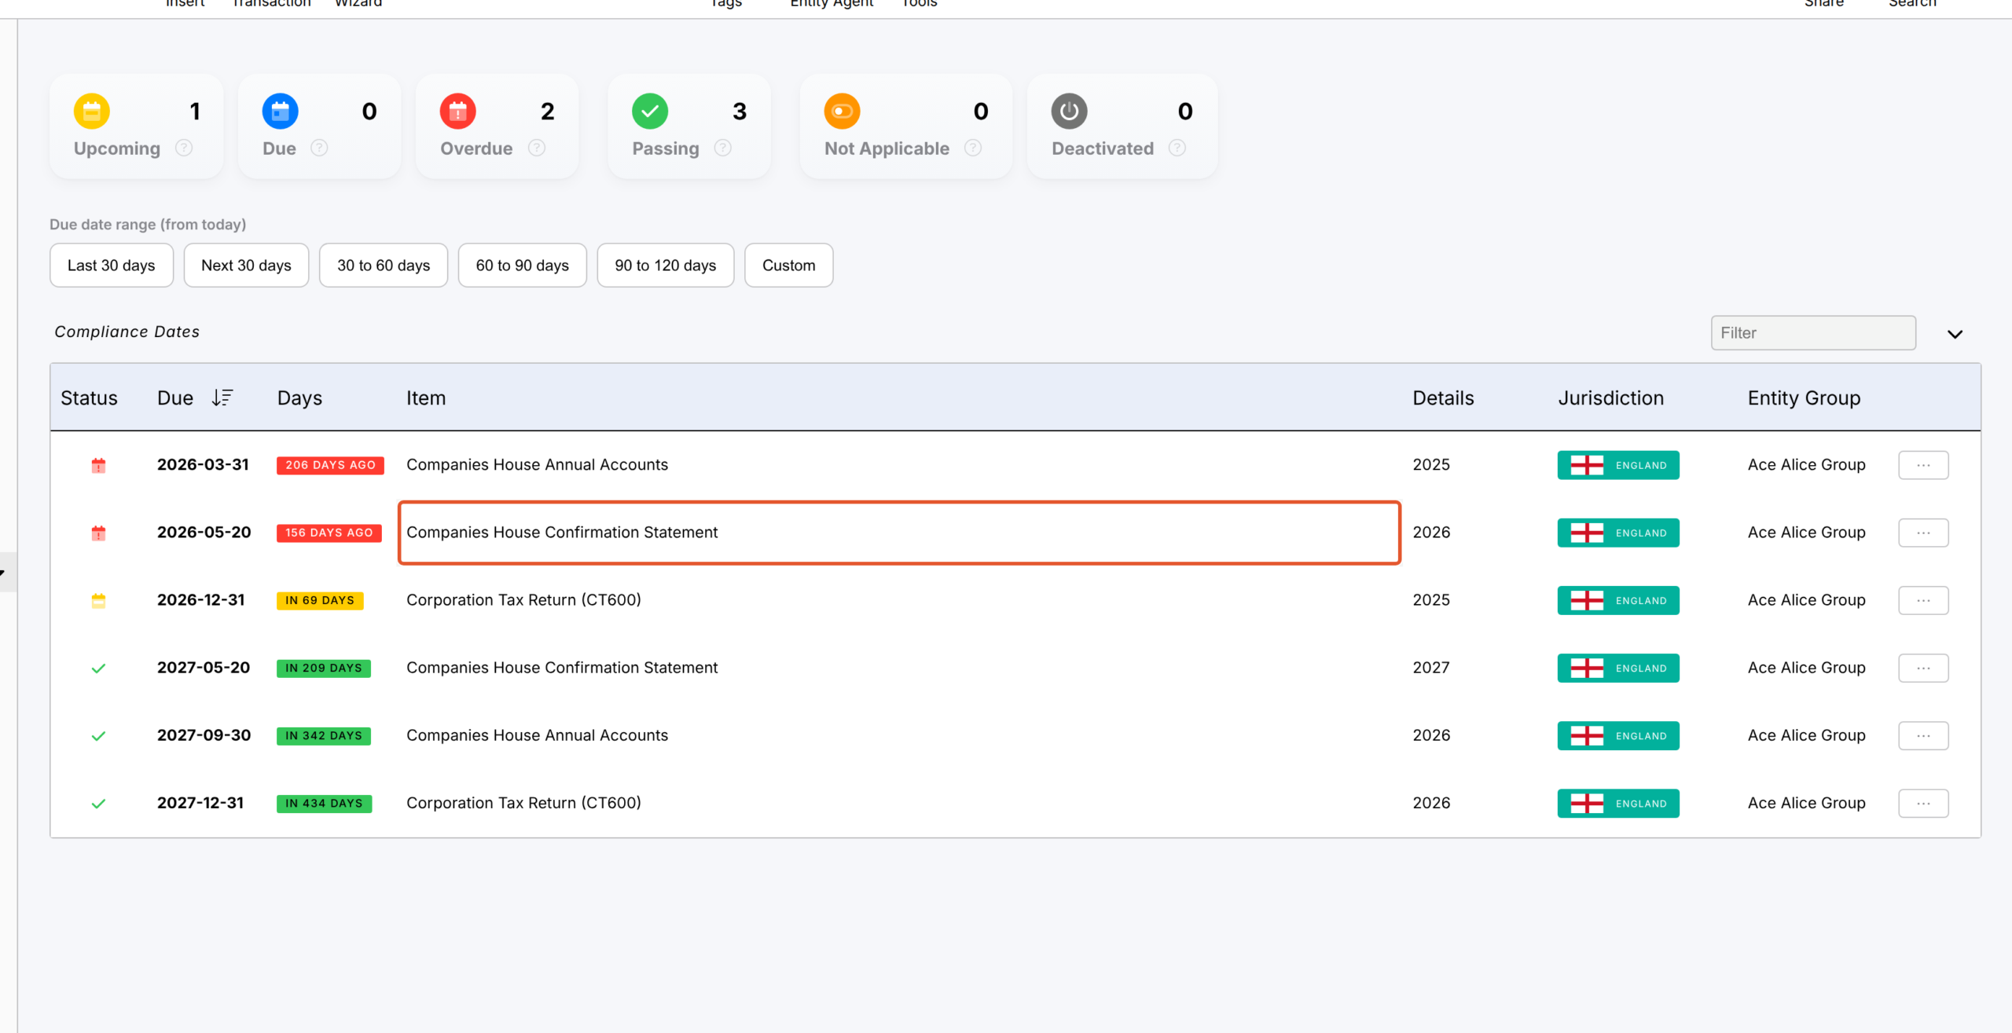The image size is (2012, 1033).
Task: Sort table by Days column header
Action: pyautogui.click(x=299, y=397)
